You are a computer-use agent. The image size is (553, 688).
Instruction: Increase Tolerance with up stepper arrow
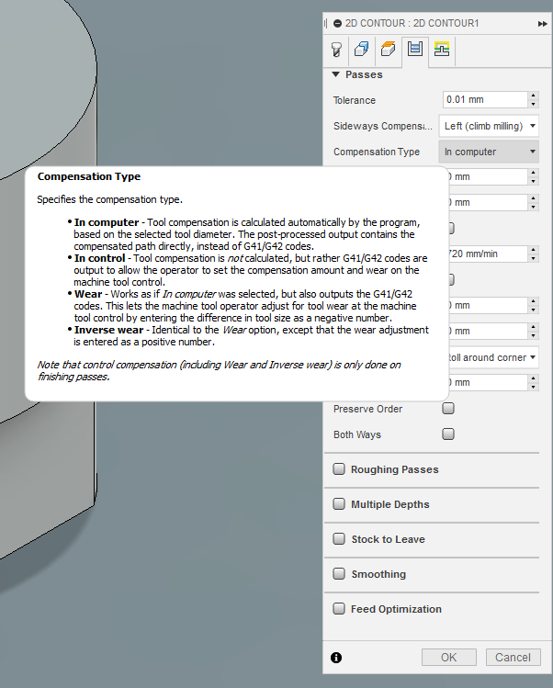click(533, 96)
